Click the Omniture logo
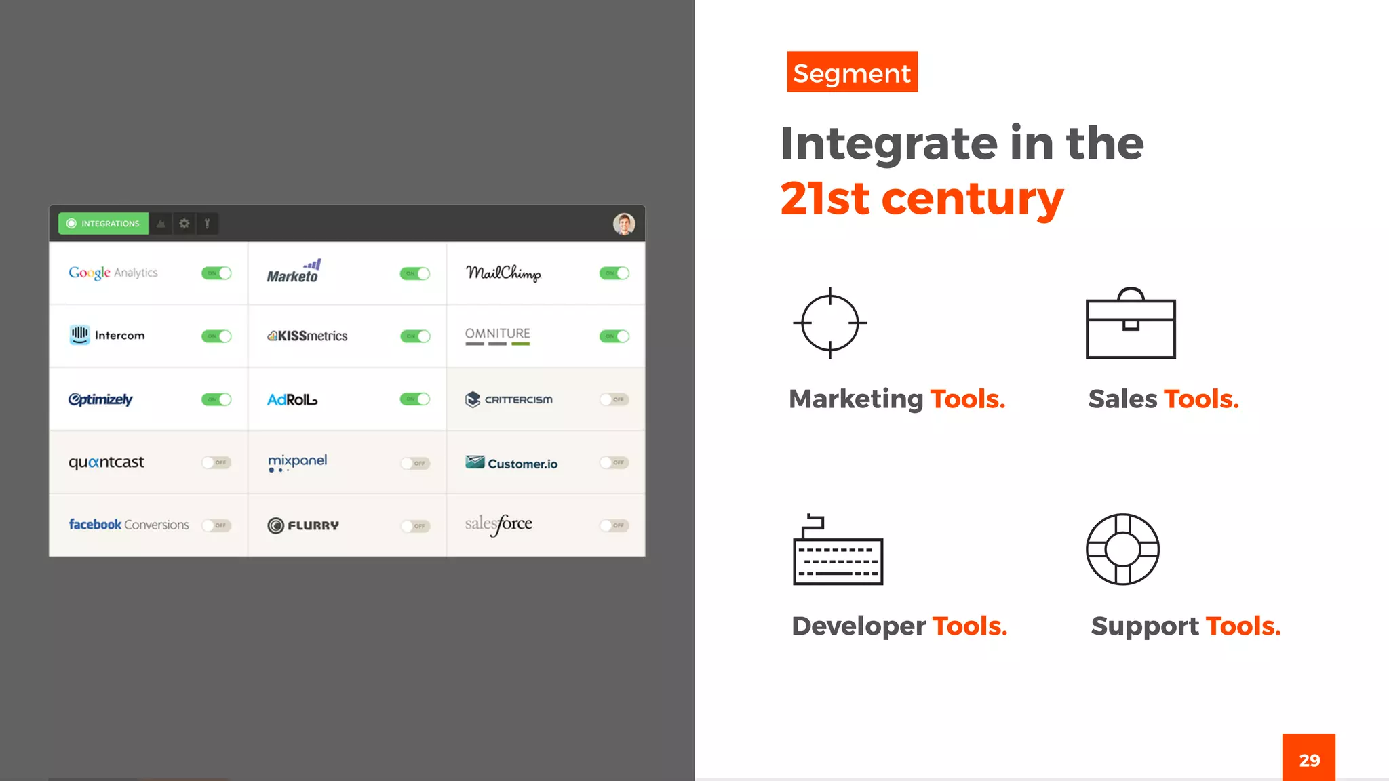The height and width of the screenshot is (781, 1389). pyautogui.click(x=498, y=336)
